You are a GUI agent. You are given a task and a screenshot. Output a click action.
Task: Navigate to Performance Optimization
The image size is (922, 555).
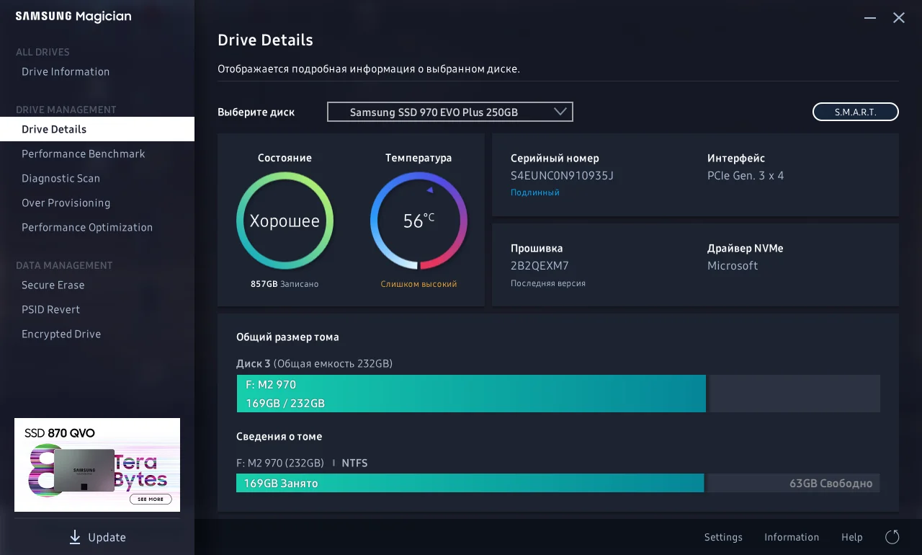[87, 227]
